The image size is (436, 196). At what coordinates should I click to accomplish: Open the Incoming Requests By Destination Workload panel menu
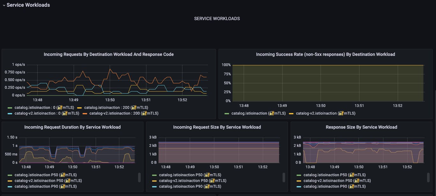click(x=109, y=55)
